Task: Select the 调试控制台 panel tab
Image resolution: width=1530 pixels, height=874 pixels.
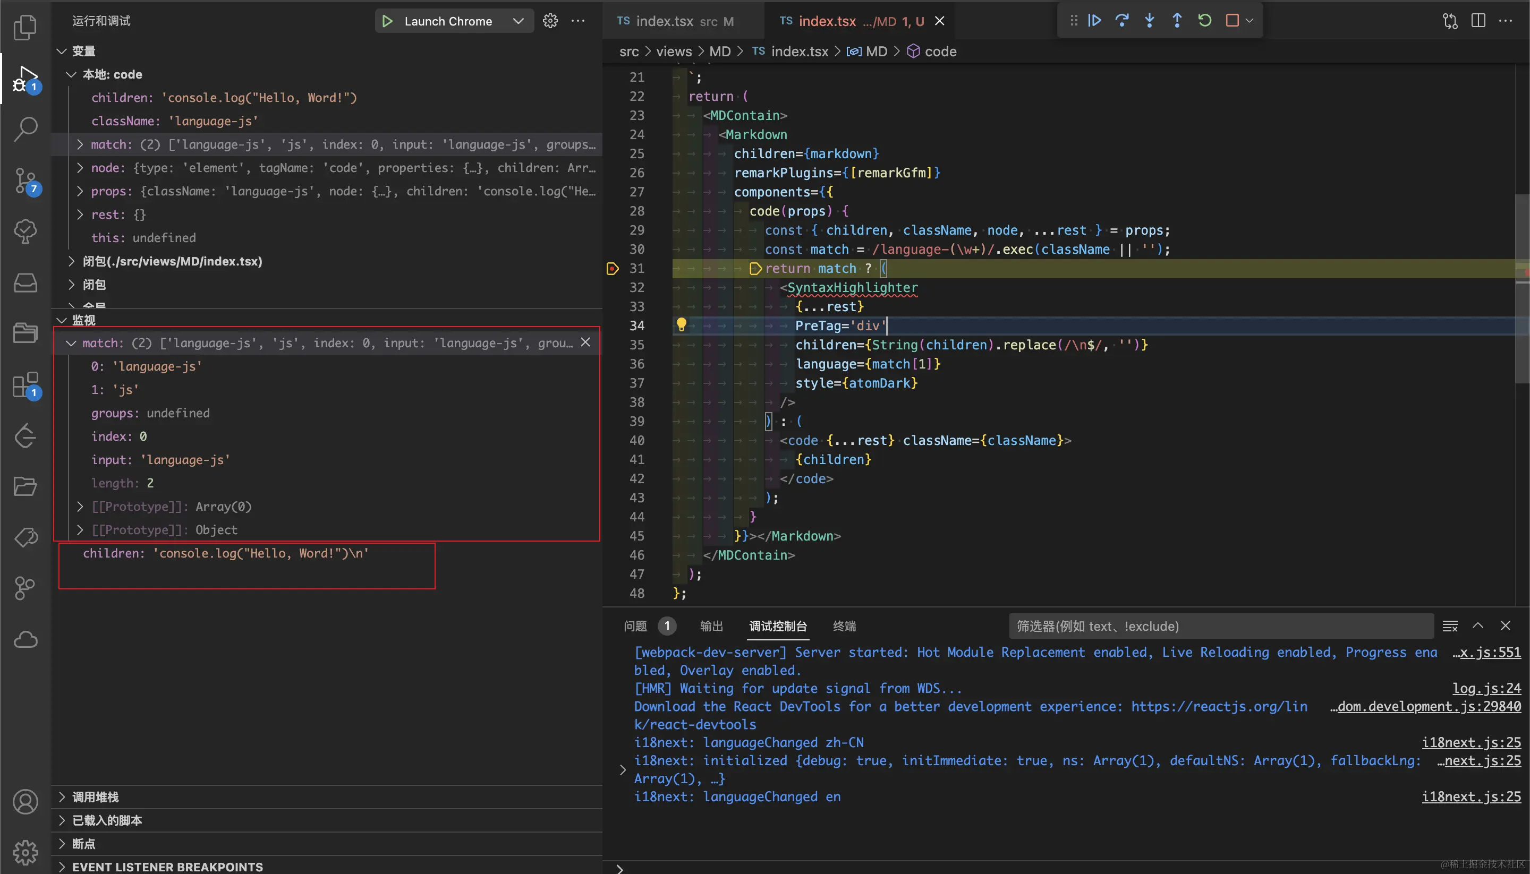Action: (x=778, y=626)
